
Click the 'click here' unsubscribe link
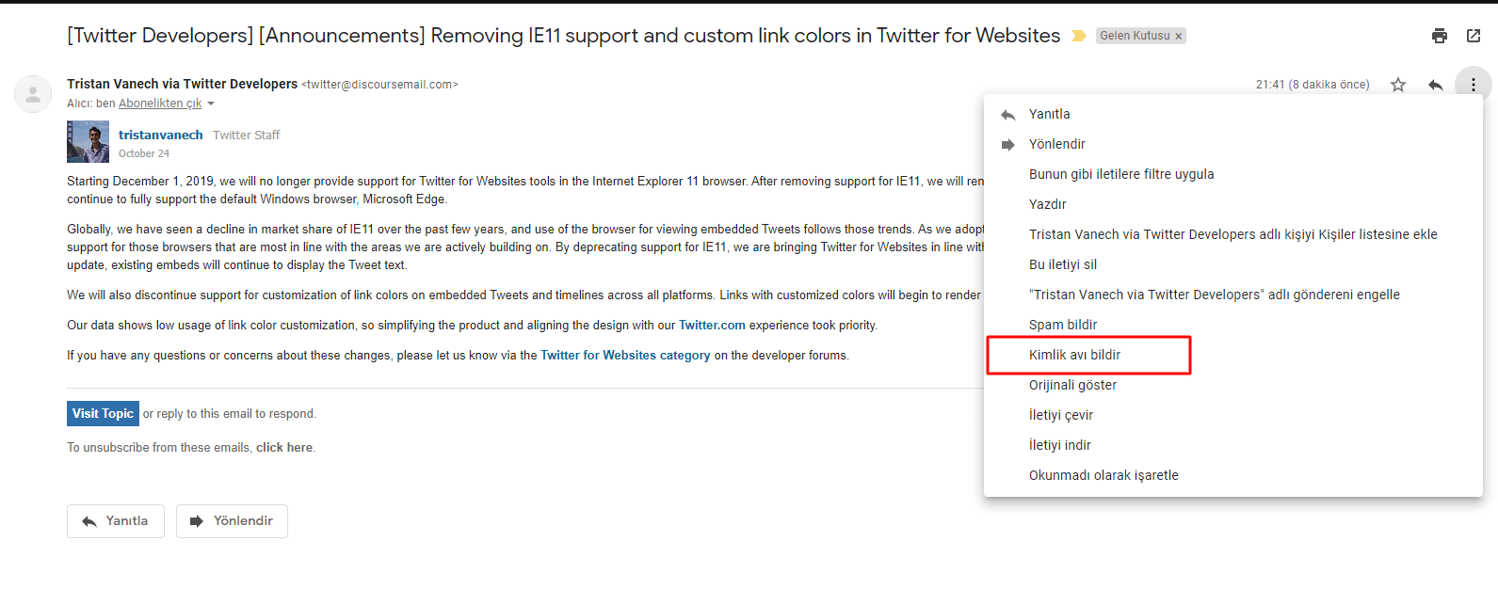coord(284,448)
